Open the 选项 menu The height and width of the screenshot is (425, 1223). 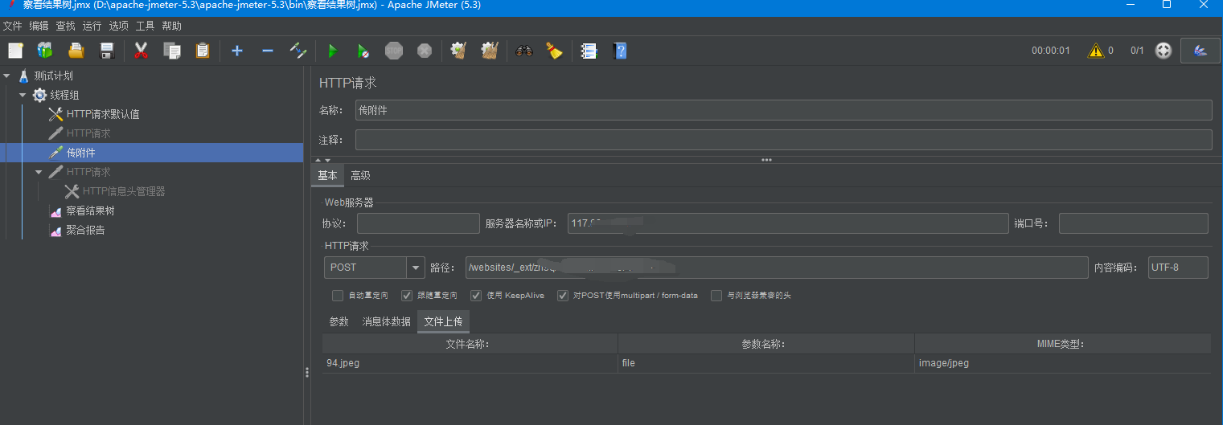coord(118,26)
